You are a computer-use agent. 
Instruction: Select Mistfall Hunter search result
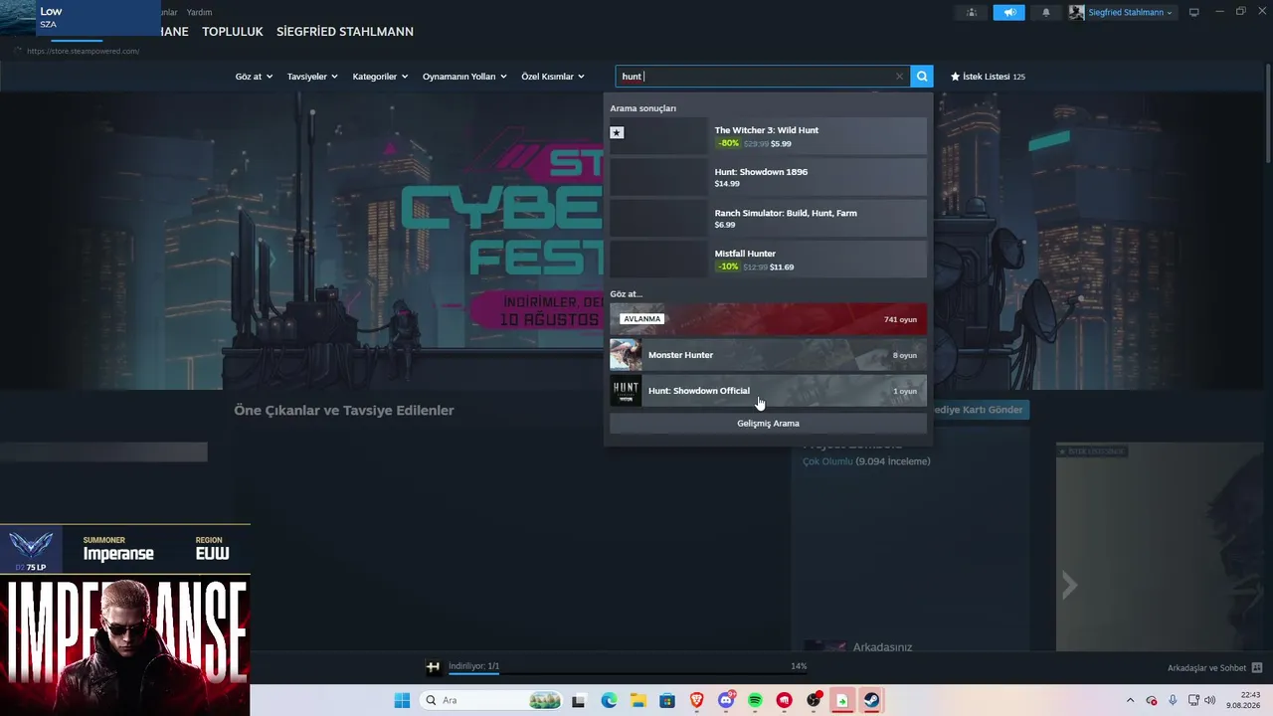[x=768, y=260]
